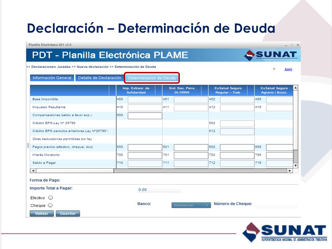Click field 450 Base Imponible
The width and height of the screenshot is (332, 249).
coord(145,100)
